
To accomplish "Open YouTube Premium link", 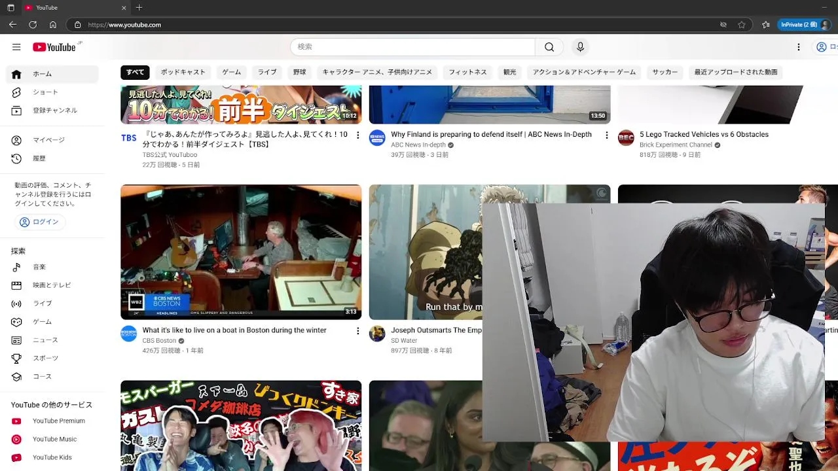I will click(x=52, y=421).
